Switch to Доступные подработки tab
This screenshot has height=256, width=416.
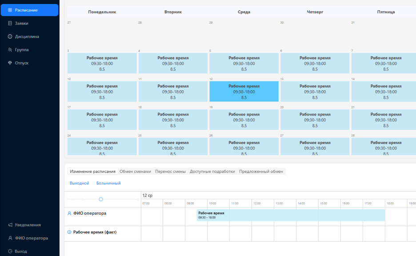point(212,172)
